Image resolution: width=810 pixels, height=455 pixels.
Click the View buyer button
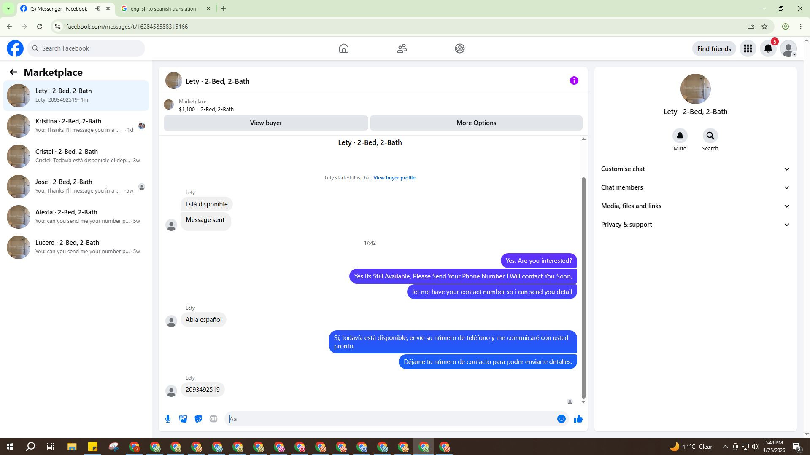point(266,123)
